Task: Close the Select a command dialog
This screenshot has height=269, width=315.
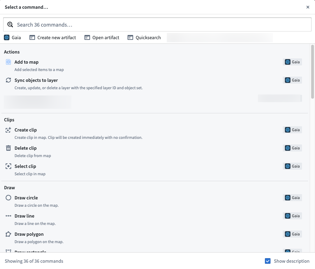Action: pos(308,7)
